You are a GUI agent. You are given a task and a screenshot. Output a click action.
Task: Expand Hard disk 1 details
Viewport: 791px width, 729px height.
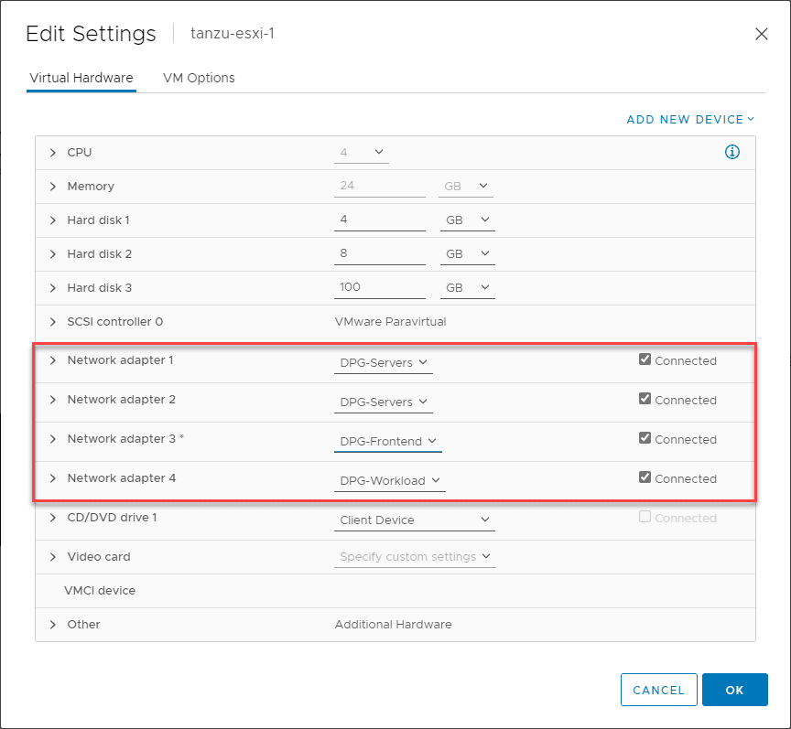(x=53, y=220)
